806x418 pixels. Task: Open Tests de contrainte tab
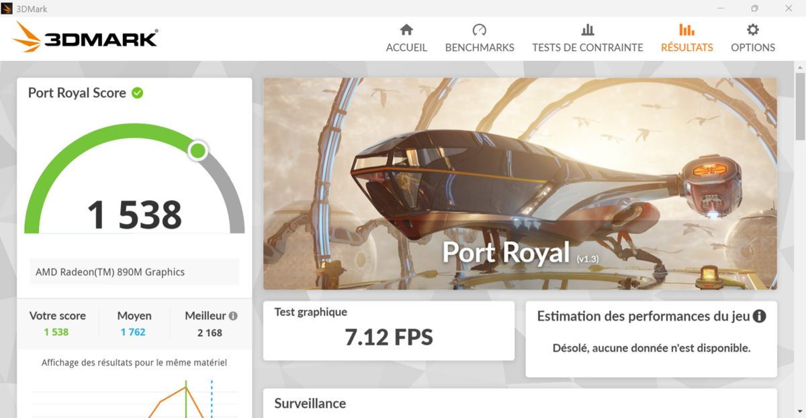[x=588, y=38]
